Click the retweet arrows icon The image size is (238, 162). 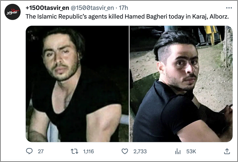tap(75, 151)
